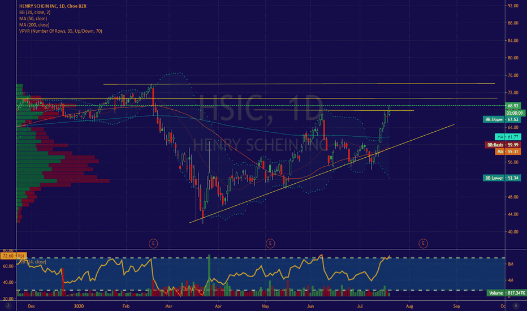Click the Mar label on time axis

(169, 306)
